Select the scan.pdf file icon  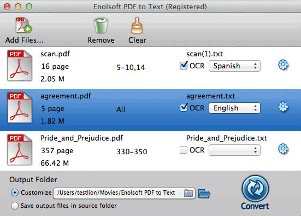[20, 65]
